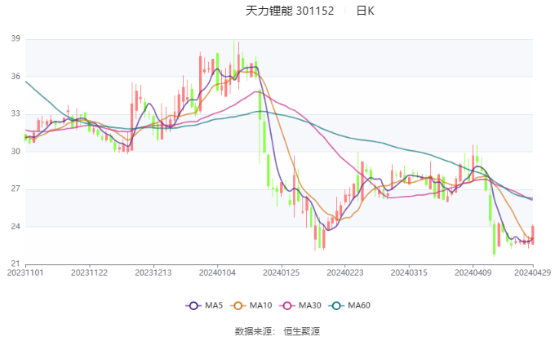
Task: Select the 20231101 start date marker
Action: coord(25,273)
